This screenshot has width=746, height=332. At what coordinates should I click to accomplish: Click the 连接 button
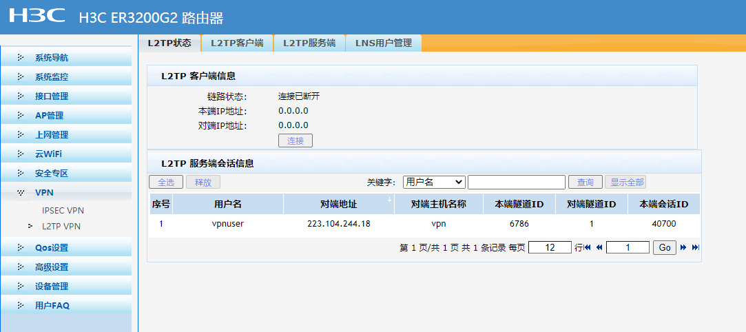[296, 141]
